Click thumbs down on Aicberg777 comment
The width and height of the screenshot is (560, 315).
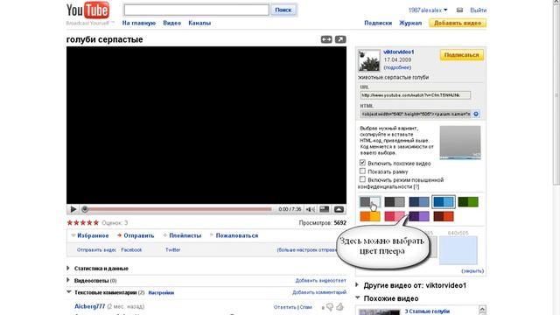point(330,307)
